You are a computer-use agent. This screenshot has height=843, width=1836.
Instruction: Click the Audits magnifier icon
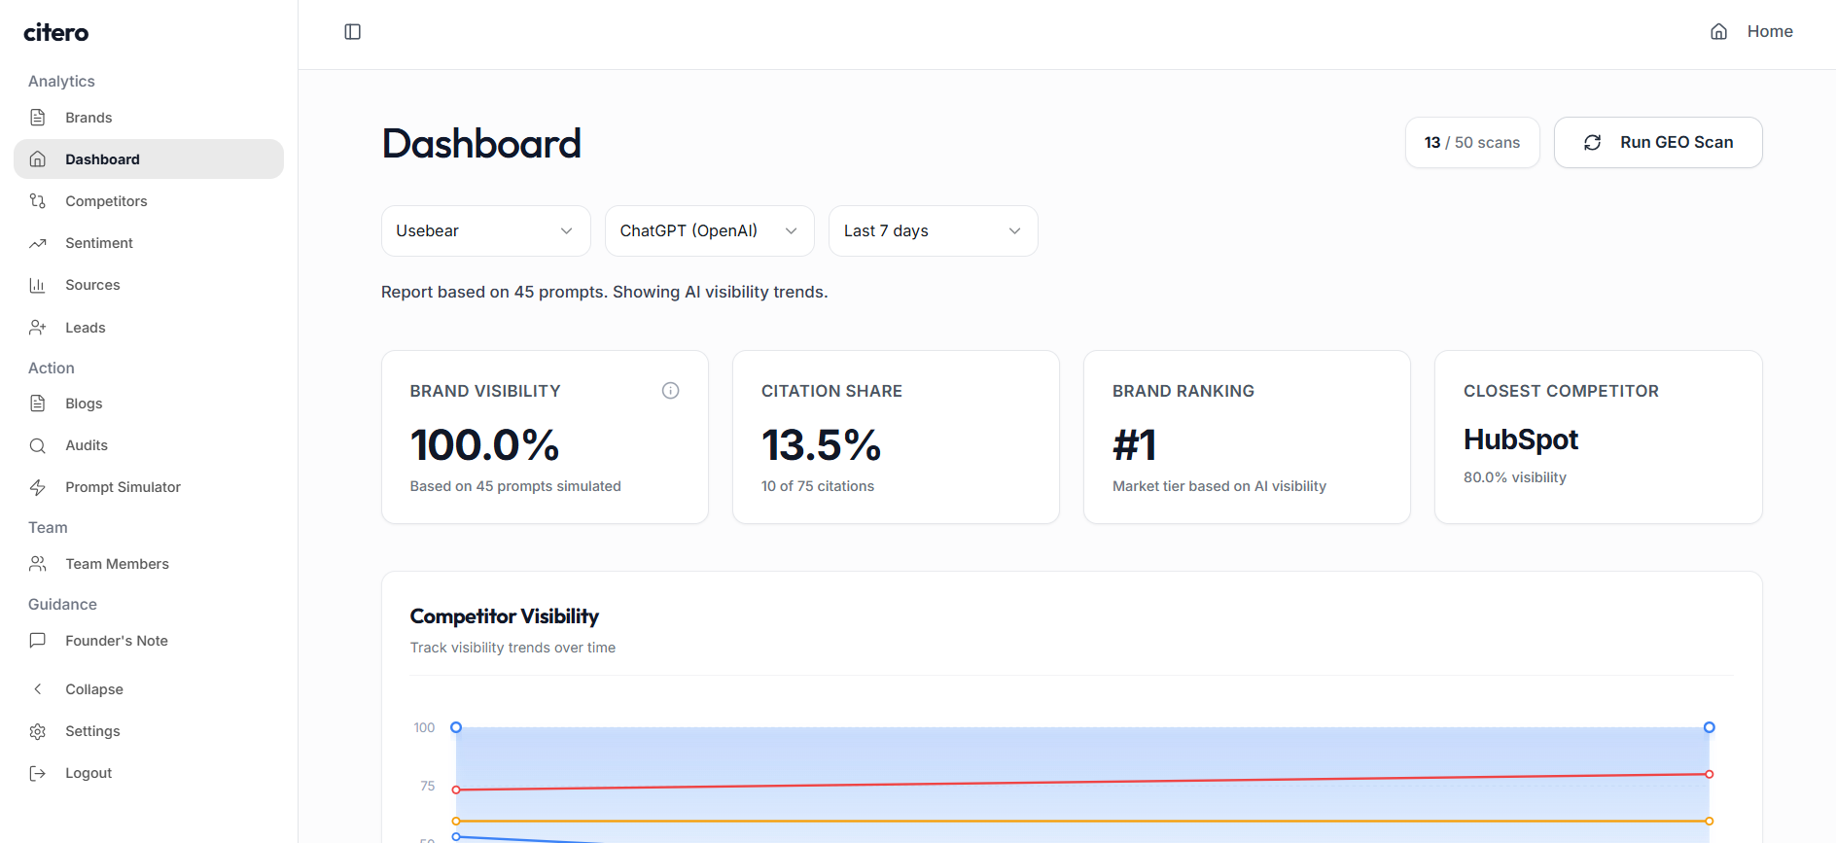(x=38, y=445)
